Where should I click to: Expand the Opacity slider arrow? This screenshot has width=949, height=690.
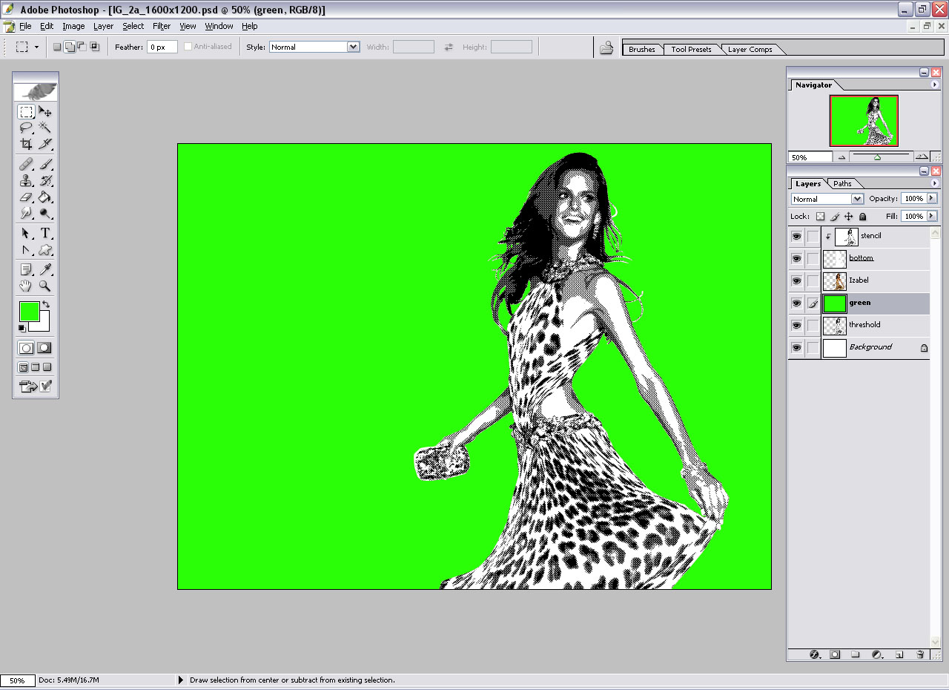coord(932,199)
